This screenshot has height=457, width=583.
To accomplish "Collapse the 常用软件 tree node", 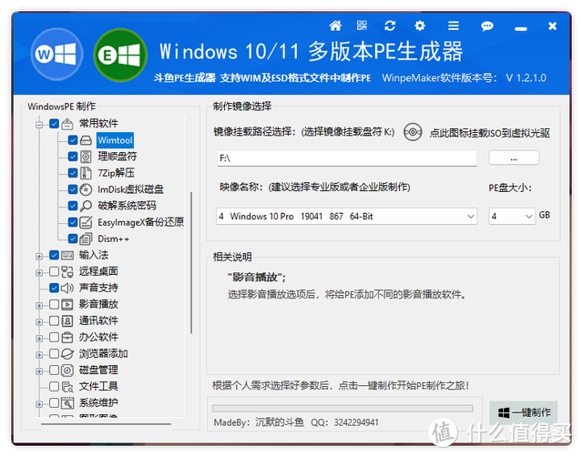I will 39,125.
